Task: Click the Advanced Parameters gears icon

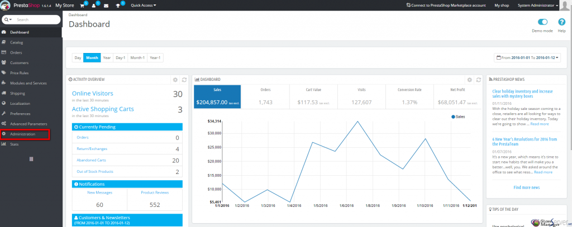Action: (4, 124)
